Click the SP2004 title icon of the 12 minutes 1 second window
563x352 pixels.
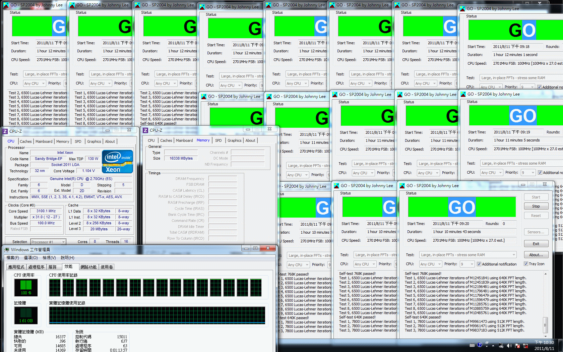[x=462, y=8]
